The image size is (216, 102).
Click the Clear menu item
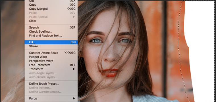click(x=51, y=21)
